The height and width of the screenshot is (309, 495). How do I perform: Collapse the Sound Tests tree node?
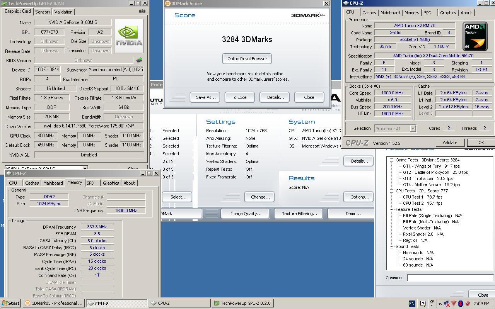391,246
